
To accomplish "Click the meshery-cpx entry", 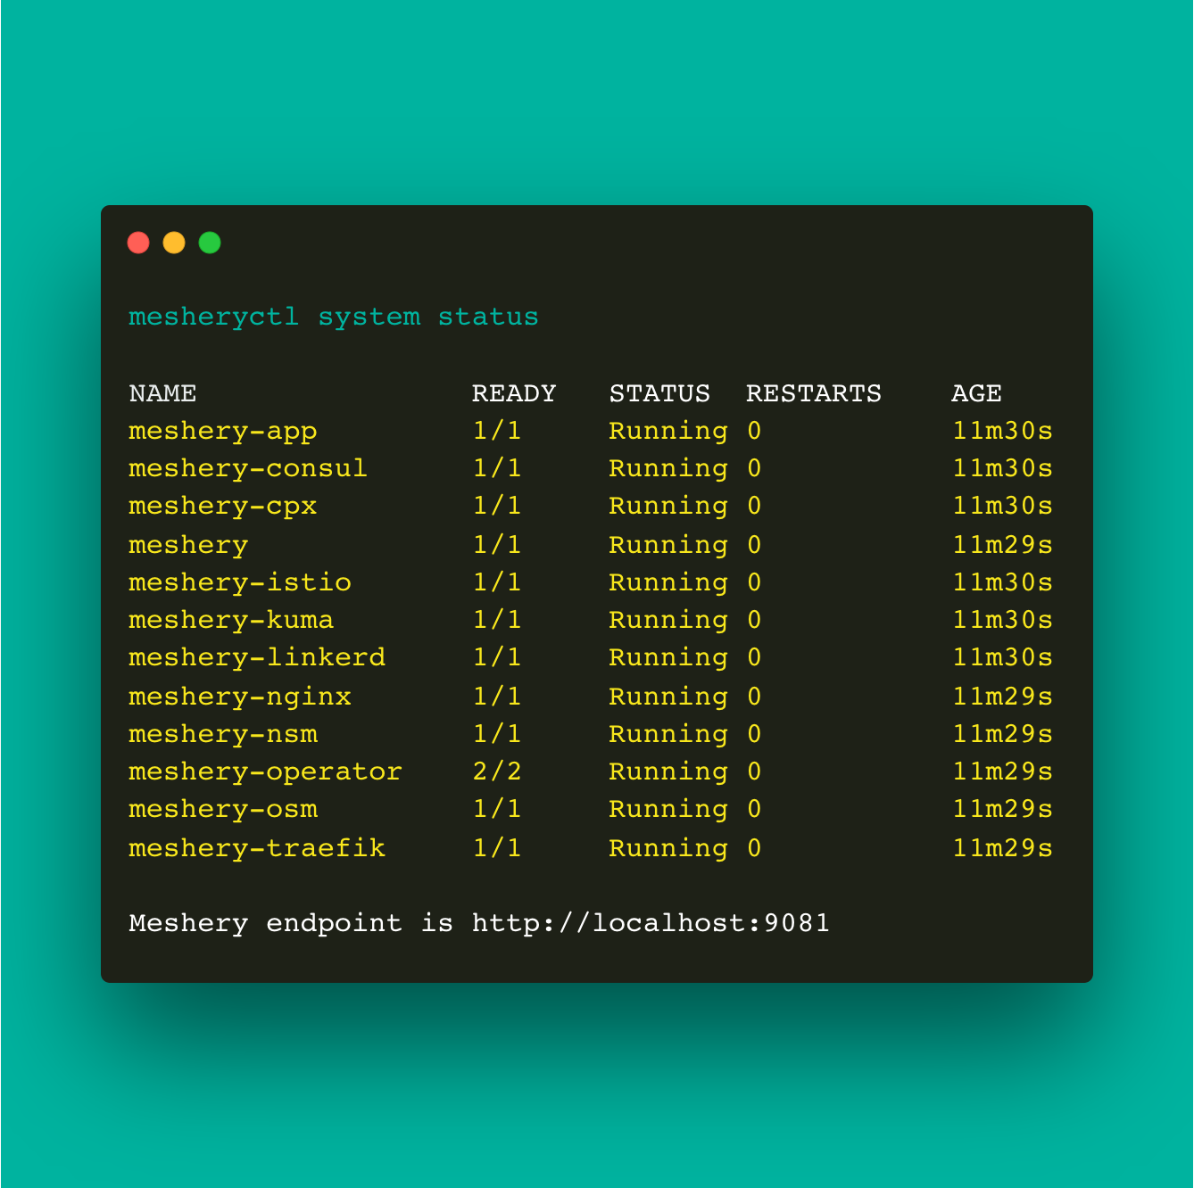I will (x=223, y=506).
